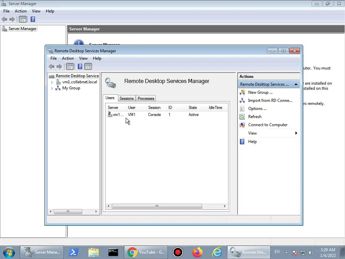Click Back arrow in Remote Desktop Services toolbar
Image resolution: width=345 pixels, height=259 pixels.
coord(52,66)
